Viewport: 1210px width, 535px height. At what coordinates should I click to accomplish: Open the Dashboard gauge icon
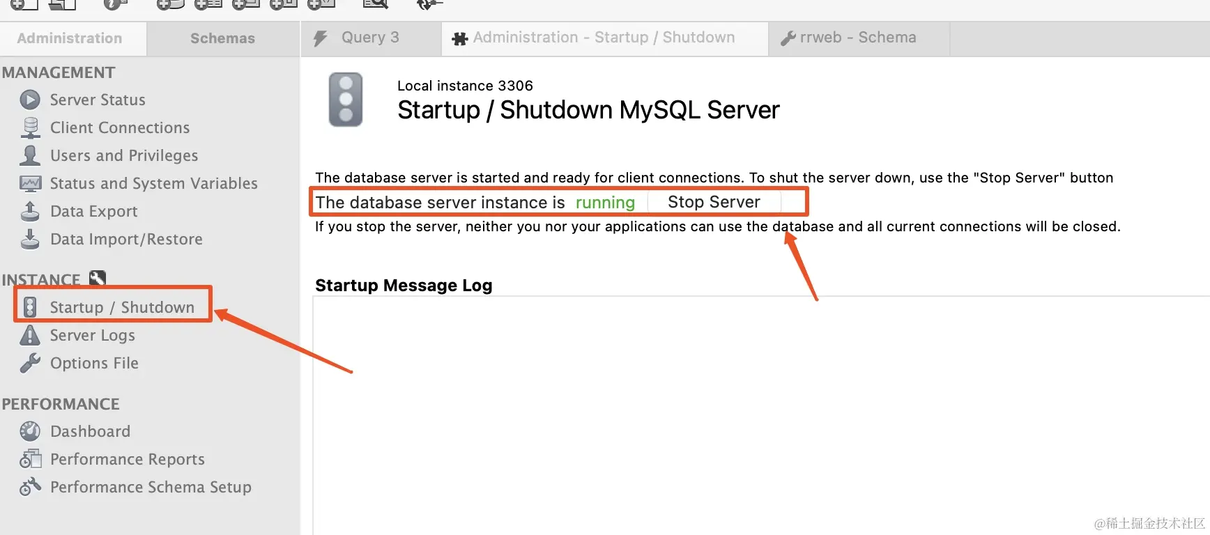coord(30,431)
